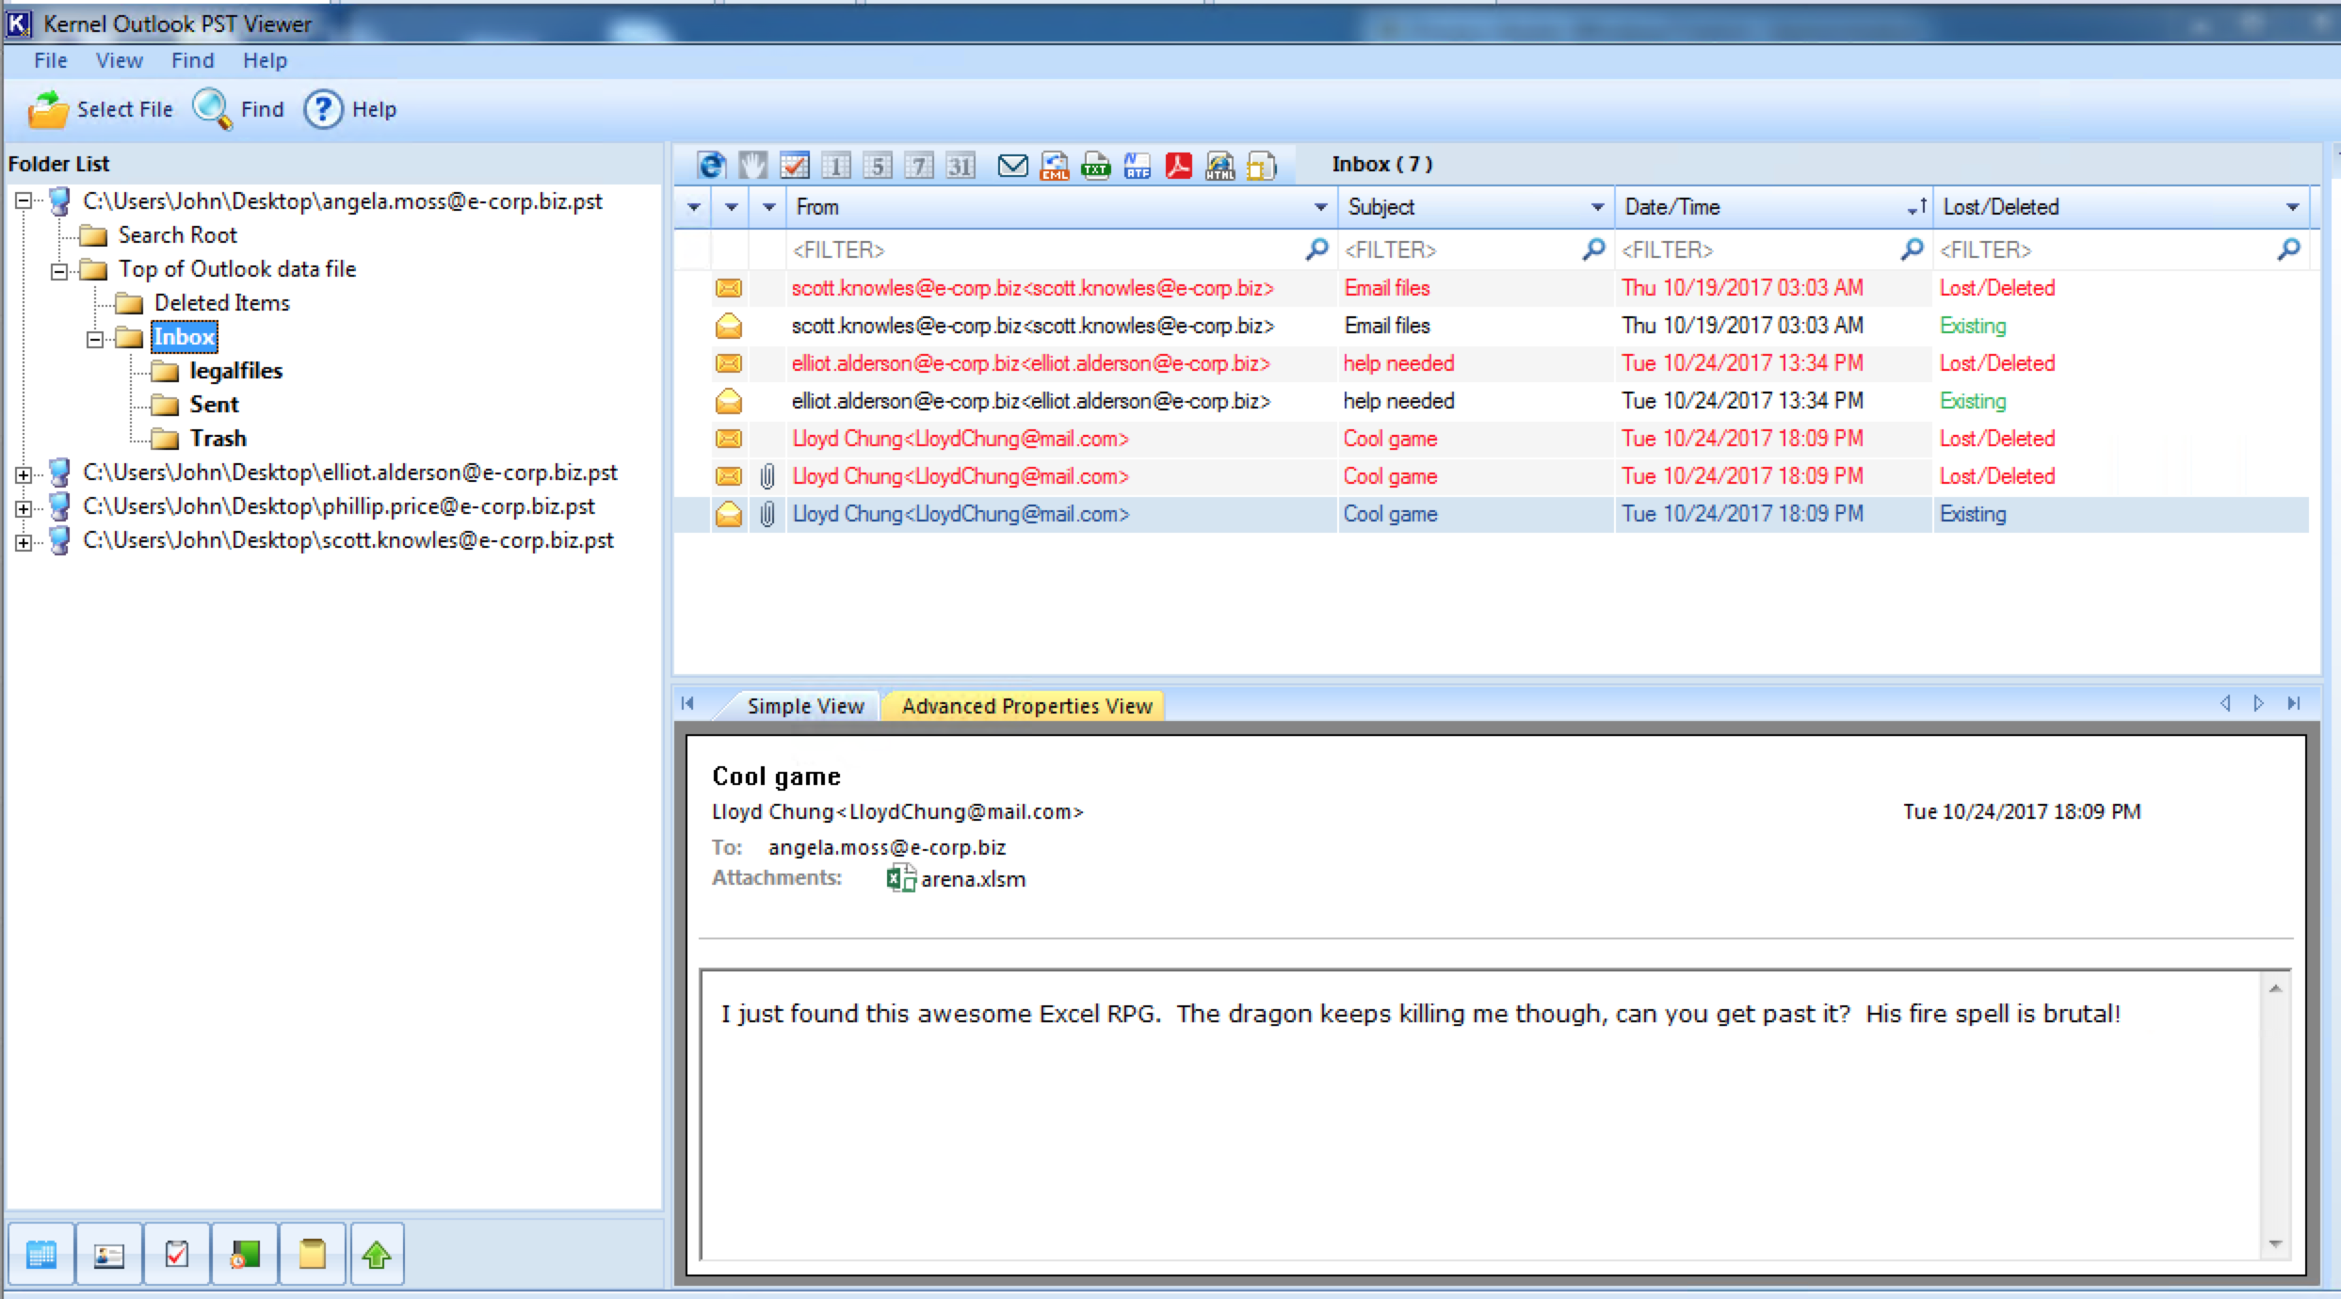Click the tab strip scroll-left arrow
Viewport: 2341px width, 1299px height.
2225,703
